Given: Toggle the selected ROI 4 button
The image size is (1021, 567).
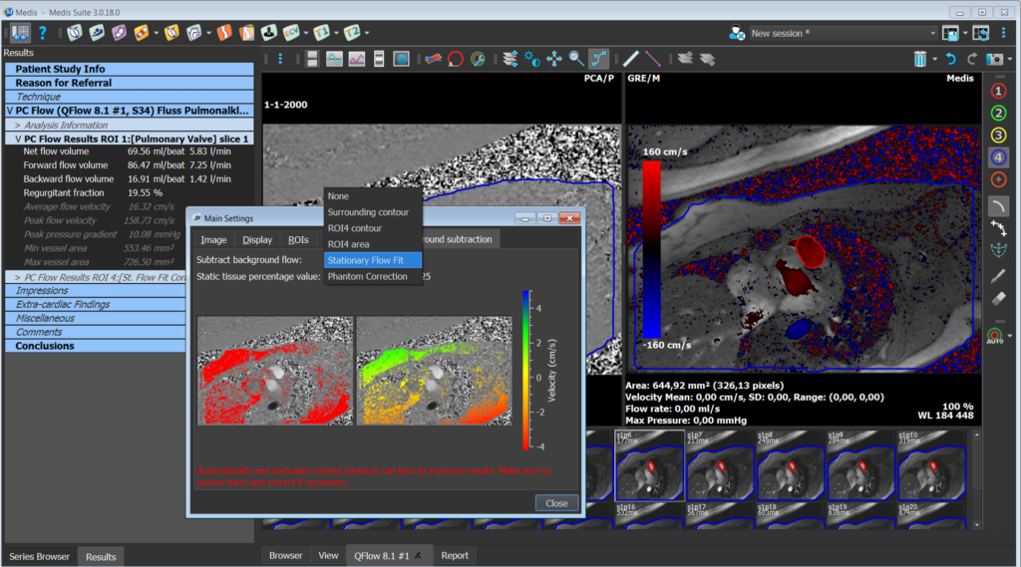Looking at the screenshot, I should [998, 156].
